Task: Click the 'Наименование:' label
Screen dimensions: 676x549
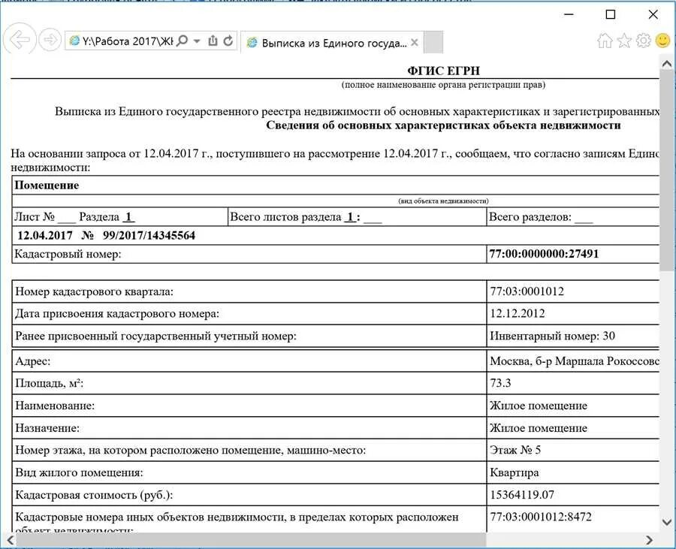Action: pyautogui.click(x=55, y=406)
